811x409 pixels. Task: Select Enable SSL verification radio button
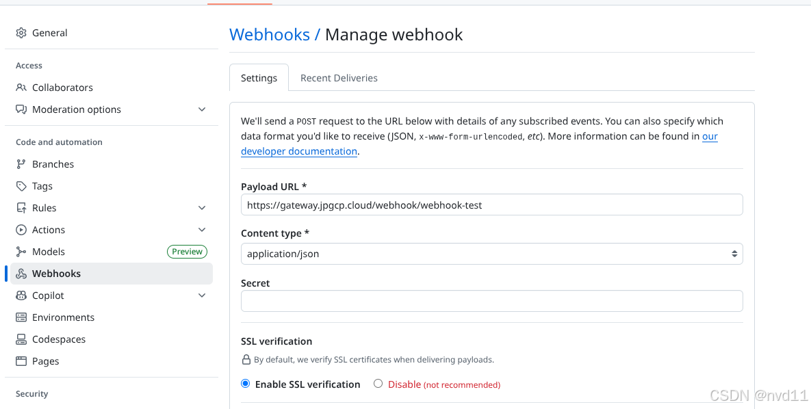point(246,384)
